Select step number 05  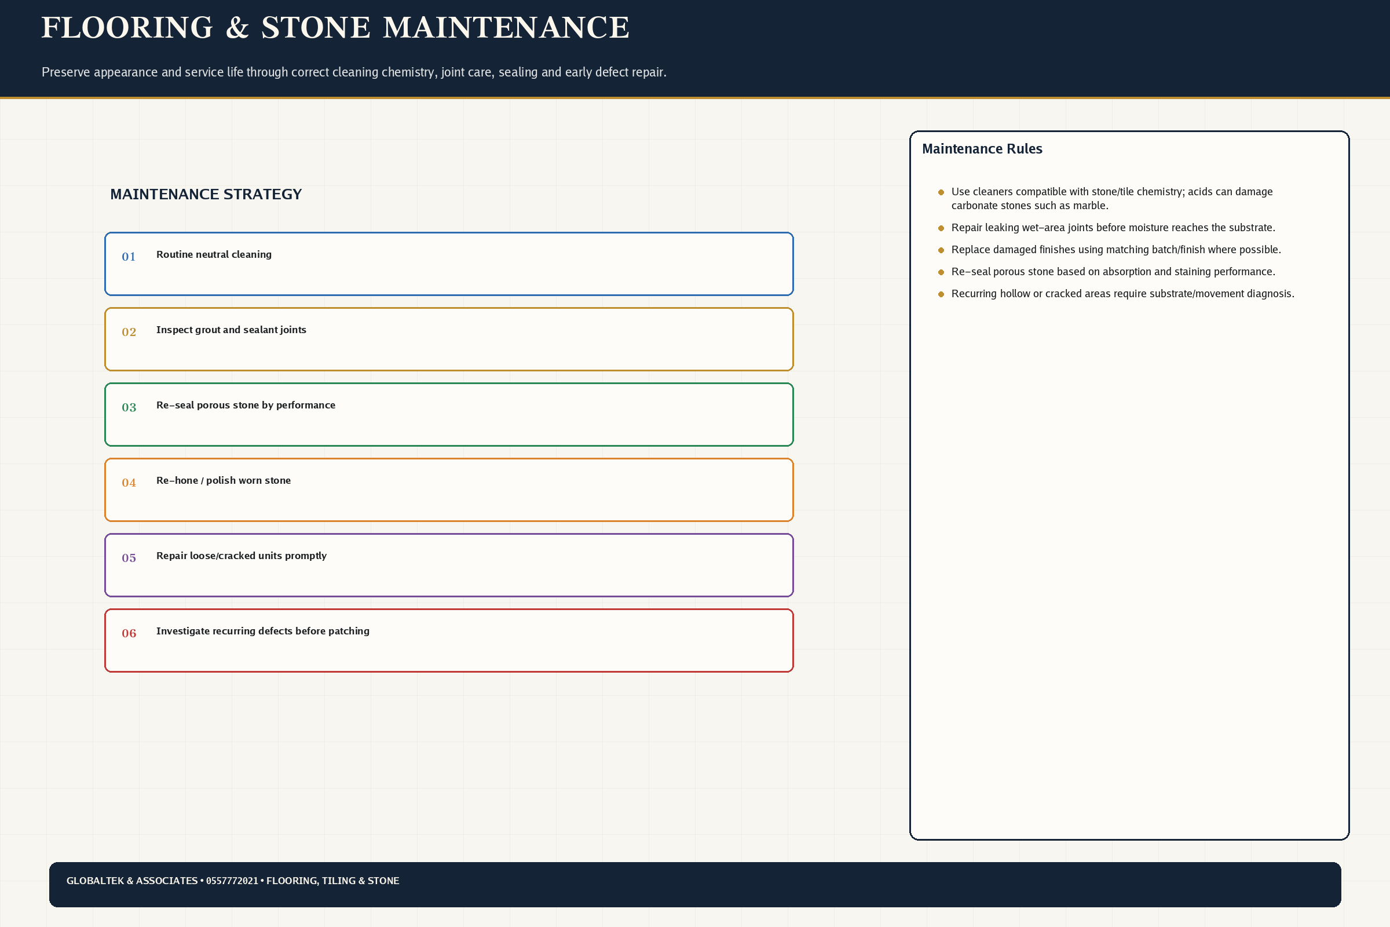129,558
